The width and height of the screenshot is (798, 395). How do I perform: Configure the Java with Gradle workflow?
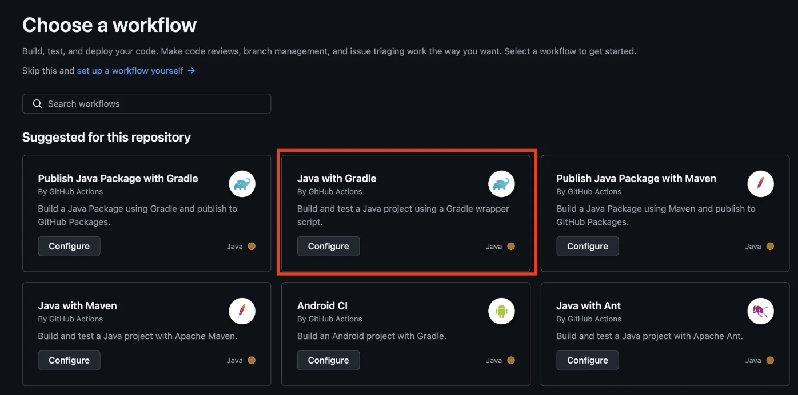click(x=328, y=246)
